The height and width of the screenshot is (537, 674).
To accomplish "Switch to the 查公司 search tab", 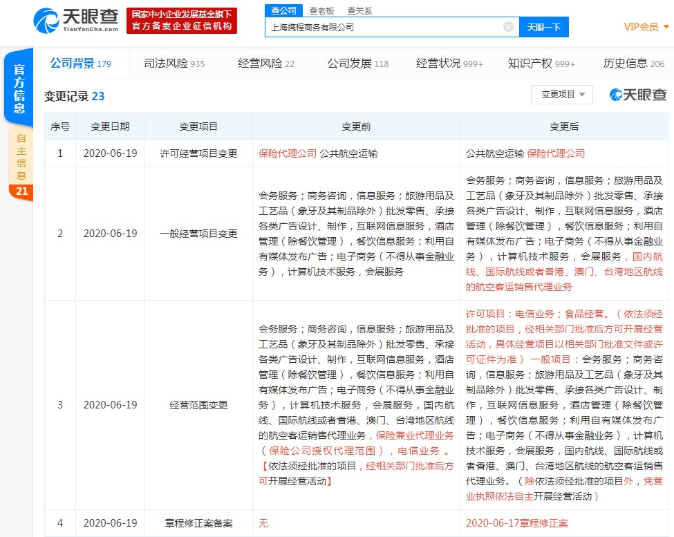I will (283, 10).
